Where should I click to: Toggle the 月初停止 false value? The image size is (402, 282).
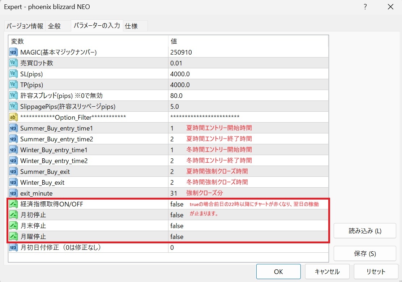click(x=177, y=215)
